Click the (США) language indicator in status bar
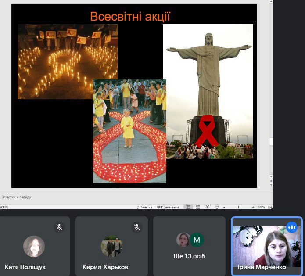Viewport: 305px width, 276px height. point(4,208)
